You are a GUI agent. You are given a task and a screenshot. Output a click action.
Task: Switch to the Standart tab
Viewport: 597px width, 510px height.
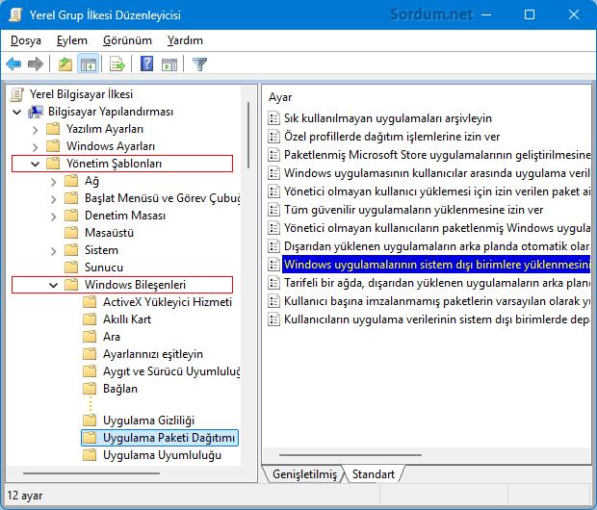point(373,474)
